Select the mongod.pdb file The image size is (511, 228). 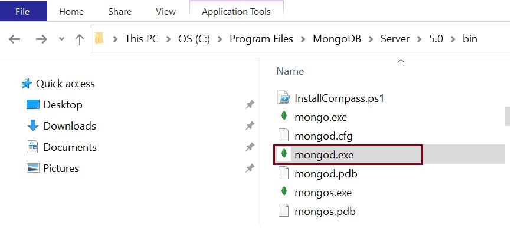326,174
